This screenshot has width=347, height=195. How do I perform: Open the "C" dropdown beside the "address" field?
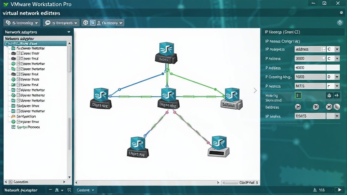[333, 49]
